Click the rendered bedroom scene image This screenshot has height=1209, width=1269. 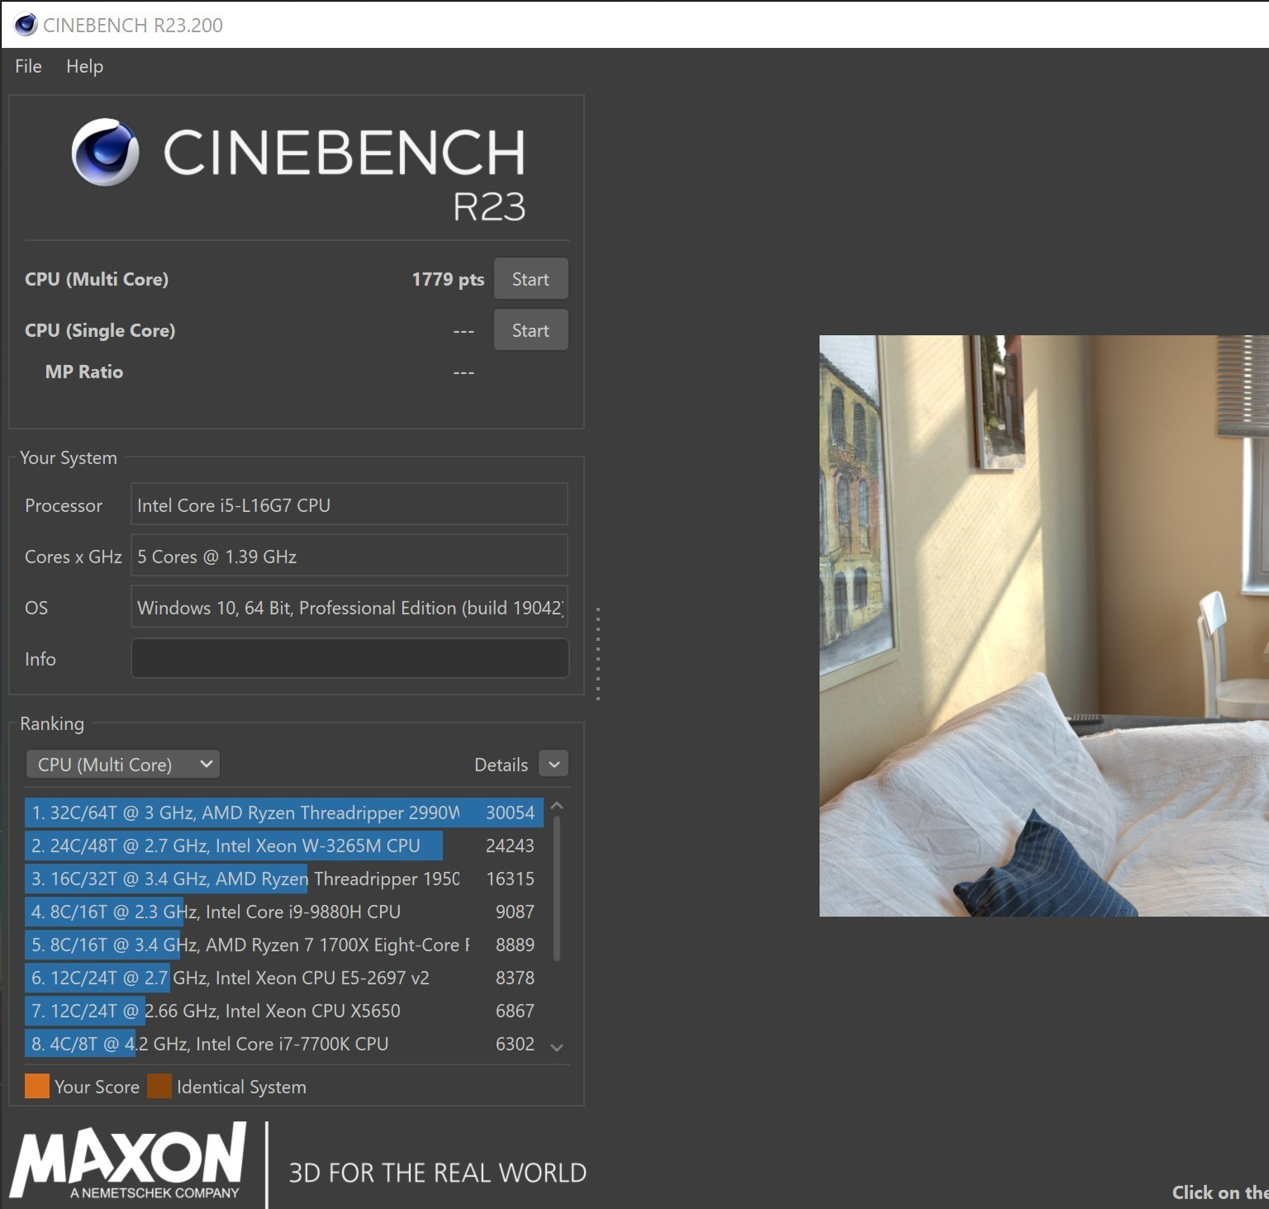click(x=1044, y=625)
